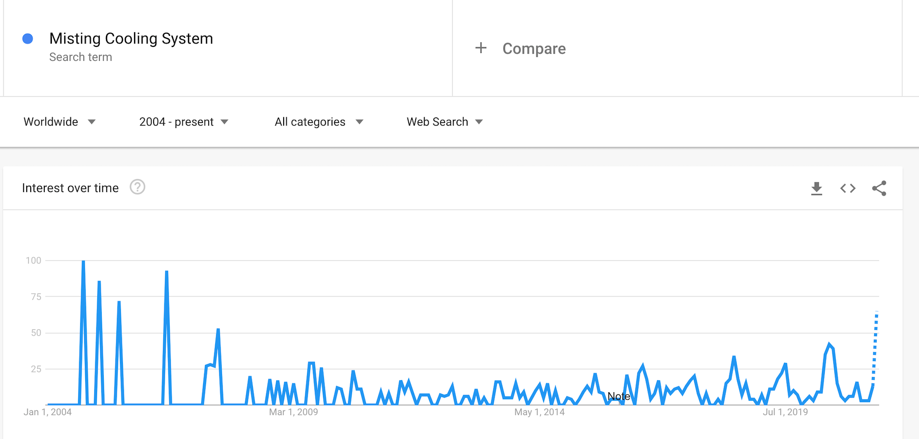Viewport: 919px width, 439px height.
Task: Click the Jan 1, 2004 axis label
Action: pos(47,412)
